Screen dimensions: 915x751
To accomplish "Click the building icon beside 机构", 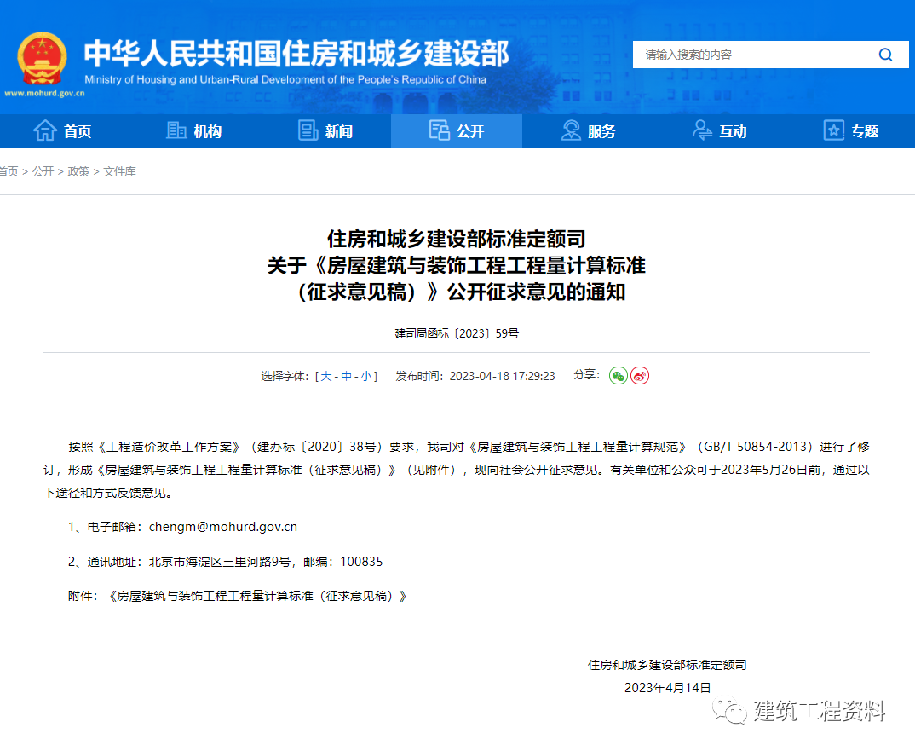I will tap(176, 130).
